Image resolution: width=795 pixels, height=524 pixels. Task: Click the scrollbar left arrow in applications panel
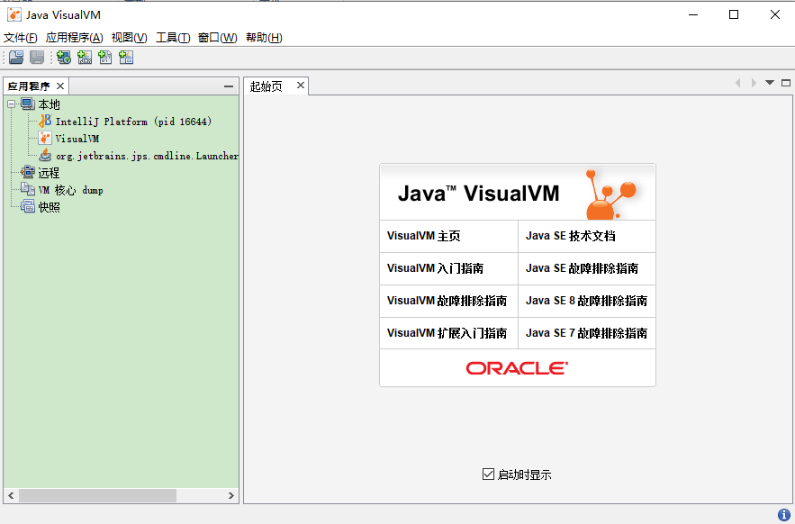tap(11, 495)
